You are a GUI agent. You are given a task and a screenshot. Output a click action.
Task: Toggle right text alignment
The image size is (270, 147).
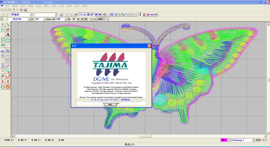82,19
